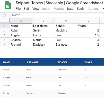
Task: Select spreadsheet cell Robert
Action: [21, 31]
